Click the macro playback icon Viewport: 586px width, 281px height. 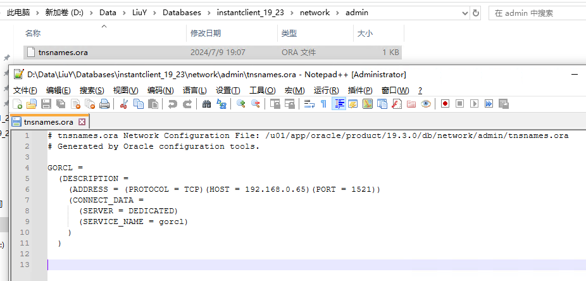[474, 104]
